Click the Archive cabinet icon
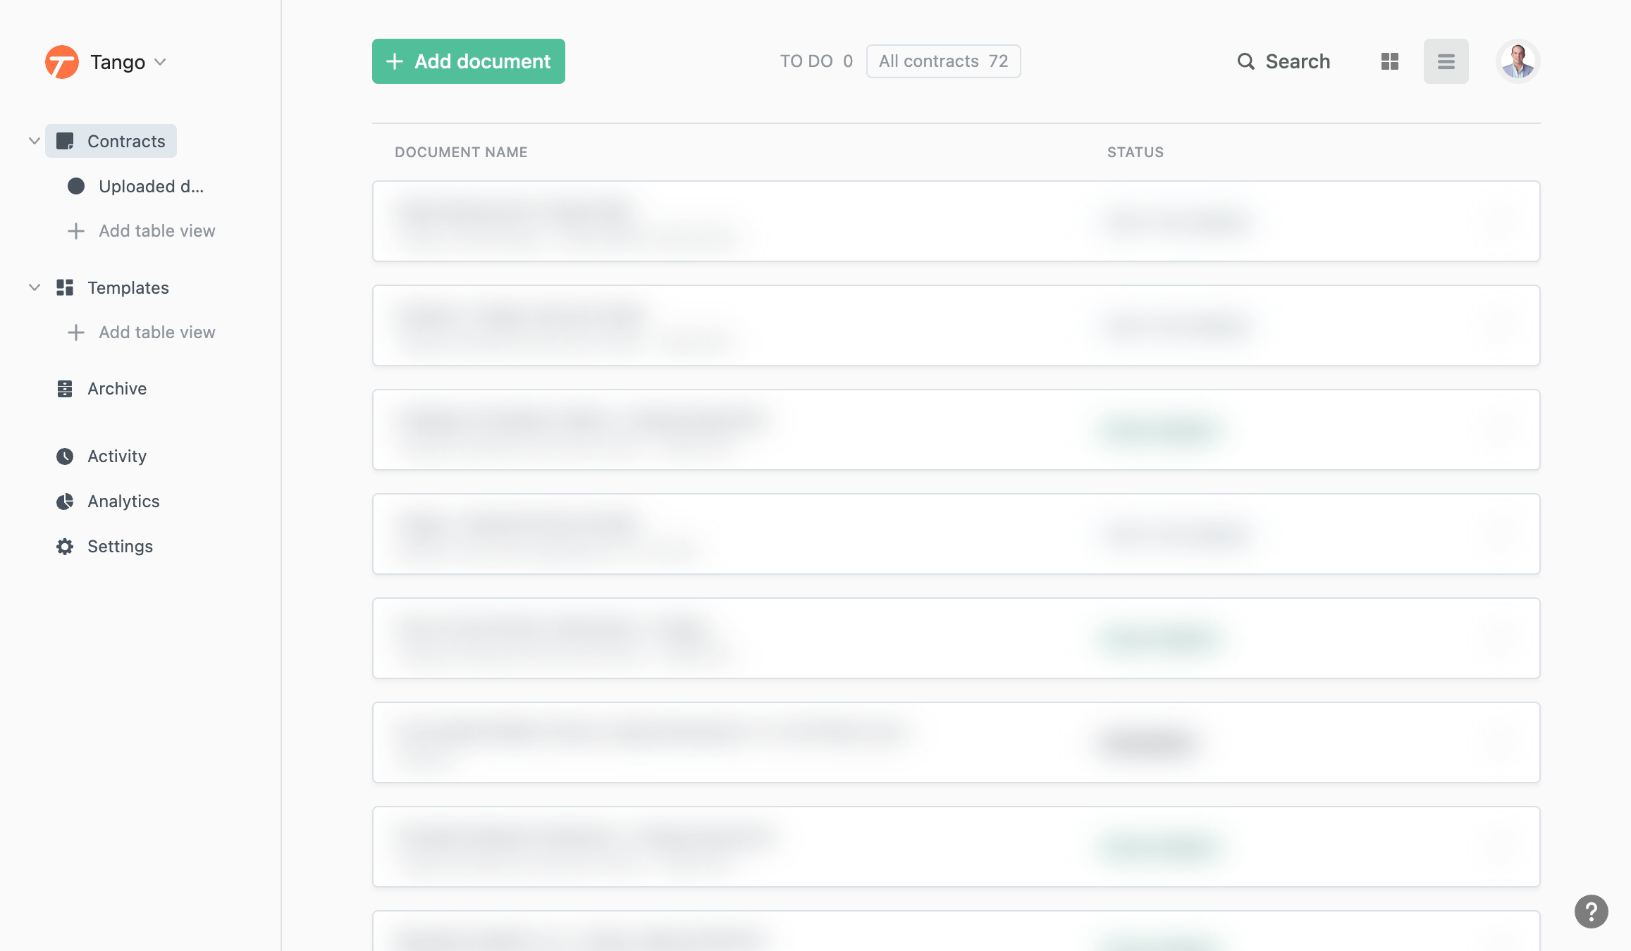This screenshot has height=951, width=1631. point(65,389)
